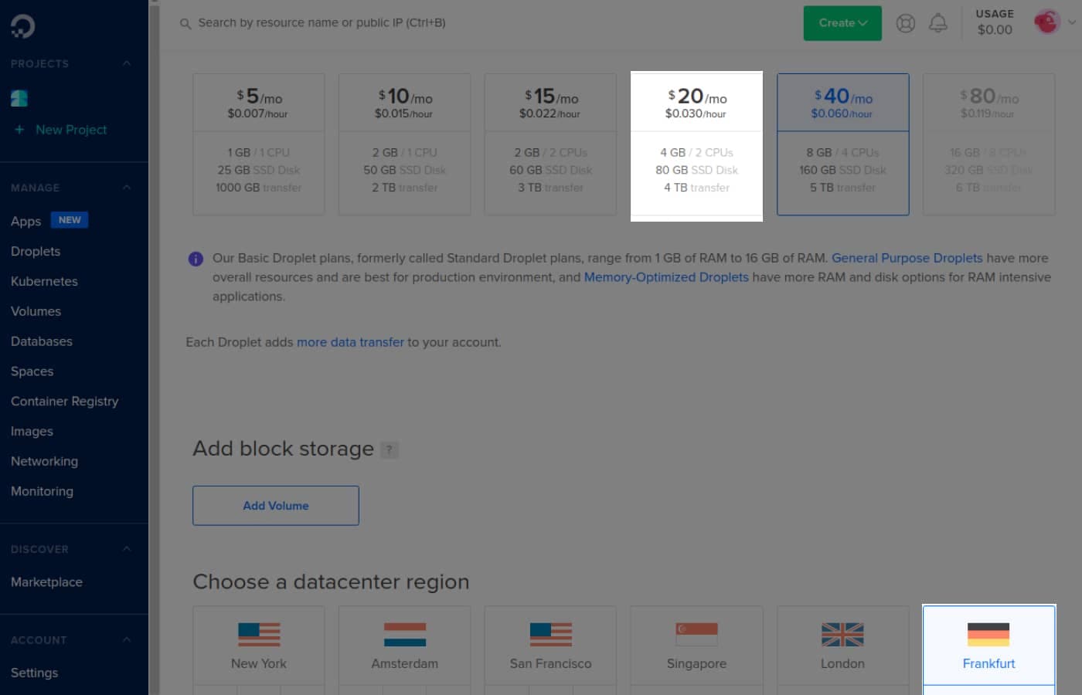Click the info icon beside Basic Droplet text

point(196,259)
